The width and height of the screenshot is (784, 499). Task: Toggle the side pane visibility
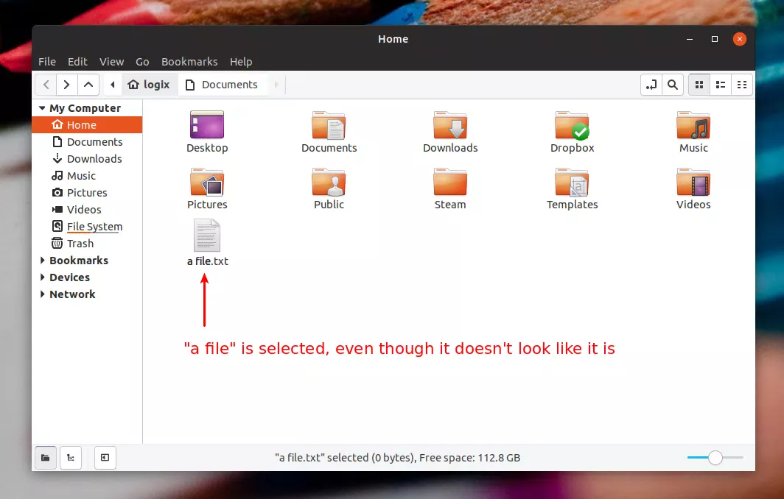pyautogui.click(x=105, y=457)
